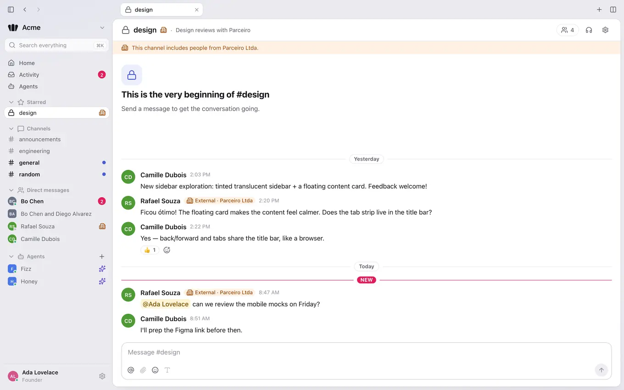Open the member count button
This screenshot has height=390, width=624.
[x=568, y=30]
